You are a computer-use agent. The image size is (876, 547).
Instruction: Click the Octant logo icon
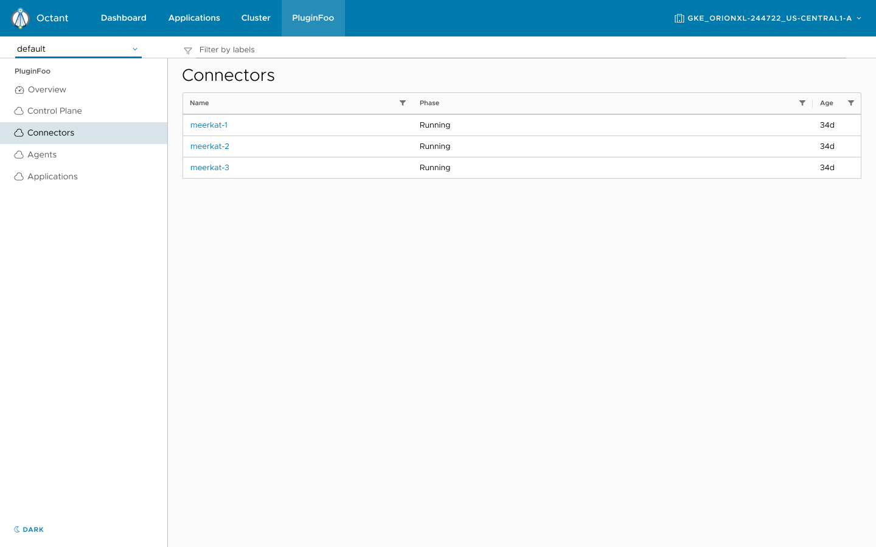click(21, 18)
